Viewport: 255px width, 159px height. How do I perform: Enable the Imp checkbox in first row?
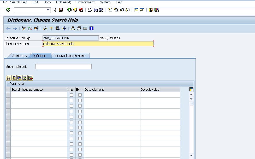[x=71, y=95]
